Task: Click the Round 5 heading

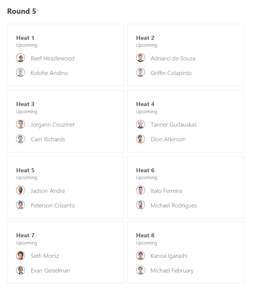Action: coord(21,11)
